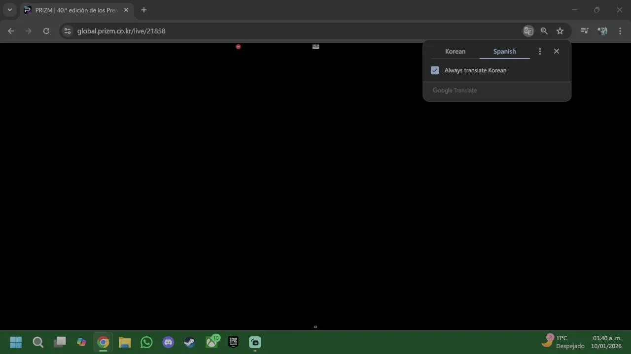The image size is (631, 354).
Task: Toggle Always translate Korean checkbox
Action: [435, 70]
